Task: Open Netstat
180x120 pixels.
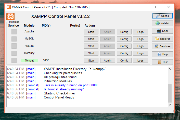Action: click(162, 23)
